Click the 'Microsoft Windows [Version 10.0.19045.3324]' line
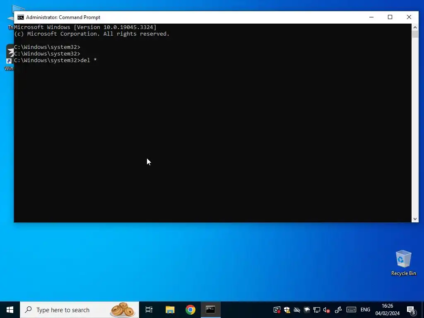 (85, 27)
